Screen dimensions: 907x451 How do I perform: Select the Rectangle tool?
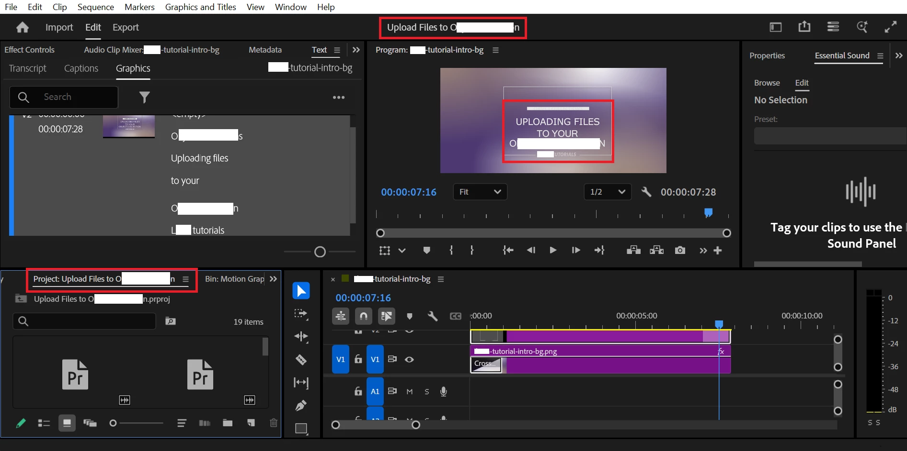pos(301,429)
